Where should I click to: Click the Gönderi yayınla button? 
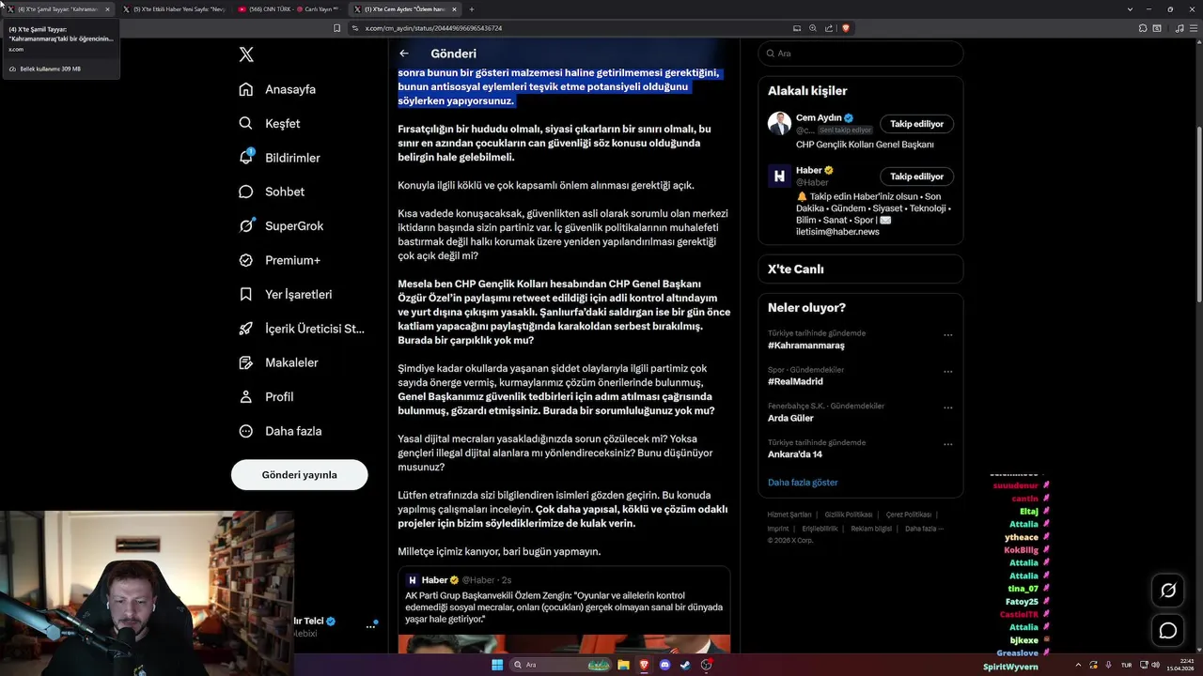299,474
